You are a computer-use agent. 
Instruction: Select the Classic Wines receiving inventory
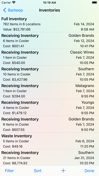click(49, 57)
